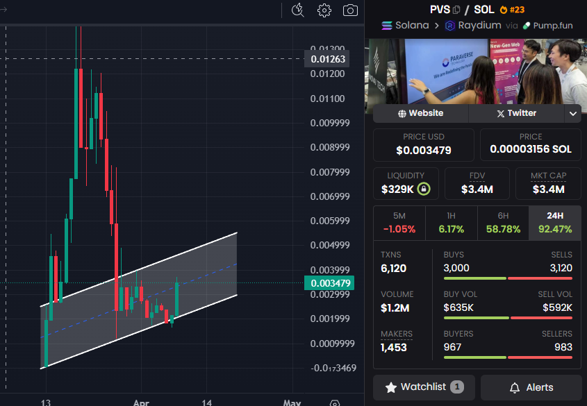Click the PVS token symbol
The height and width of the screenshot is (406, 587).
tap(440, 10)
